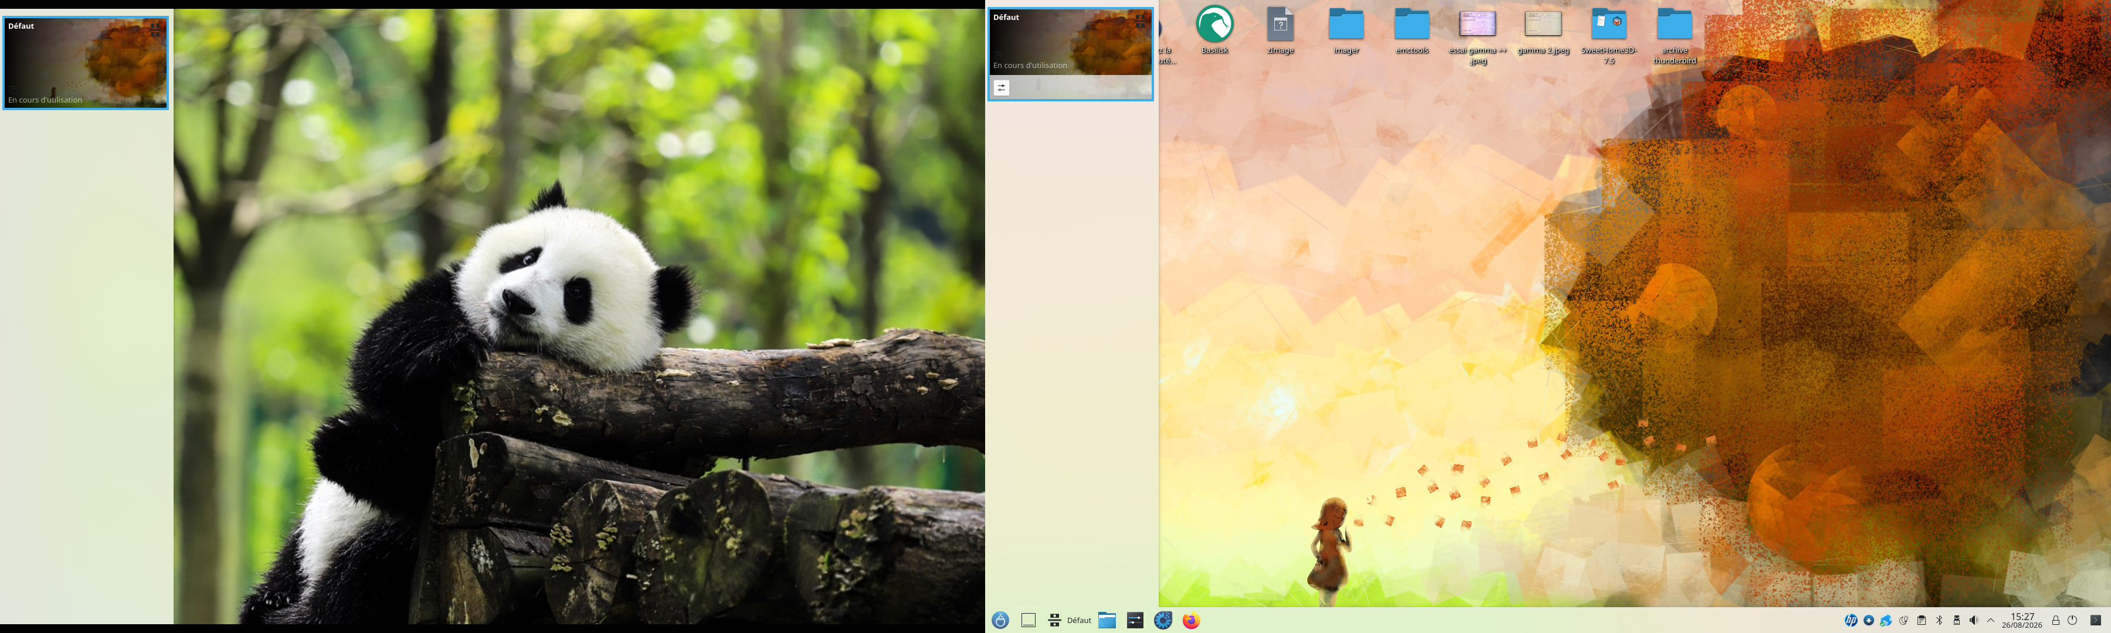The height and width of the screenshot is (633, 2111).
Task: Expand hidden system tray icons
Action: (x=1991, y=620)
